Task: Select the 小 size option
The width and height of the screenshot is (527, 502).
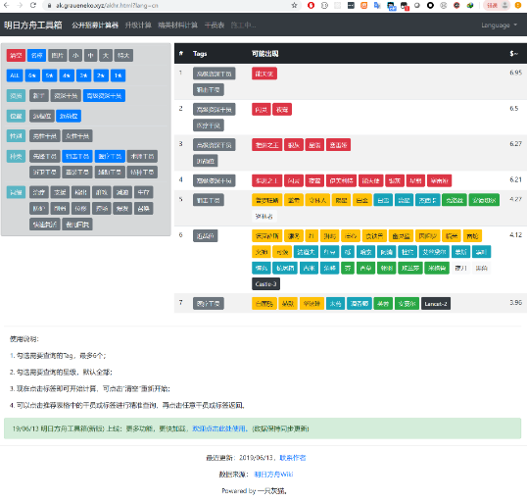Action: tap(75, 55)
